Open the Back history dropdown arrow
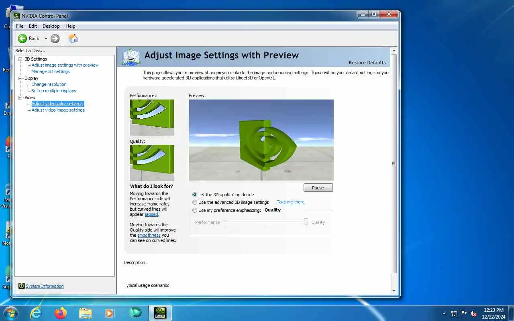 46,39
